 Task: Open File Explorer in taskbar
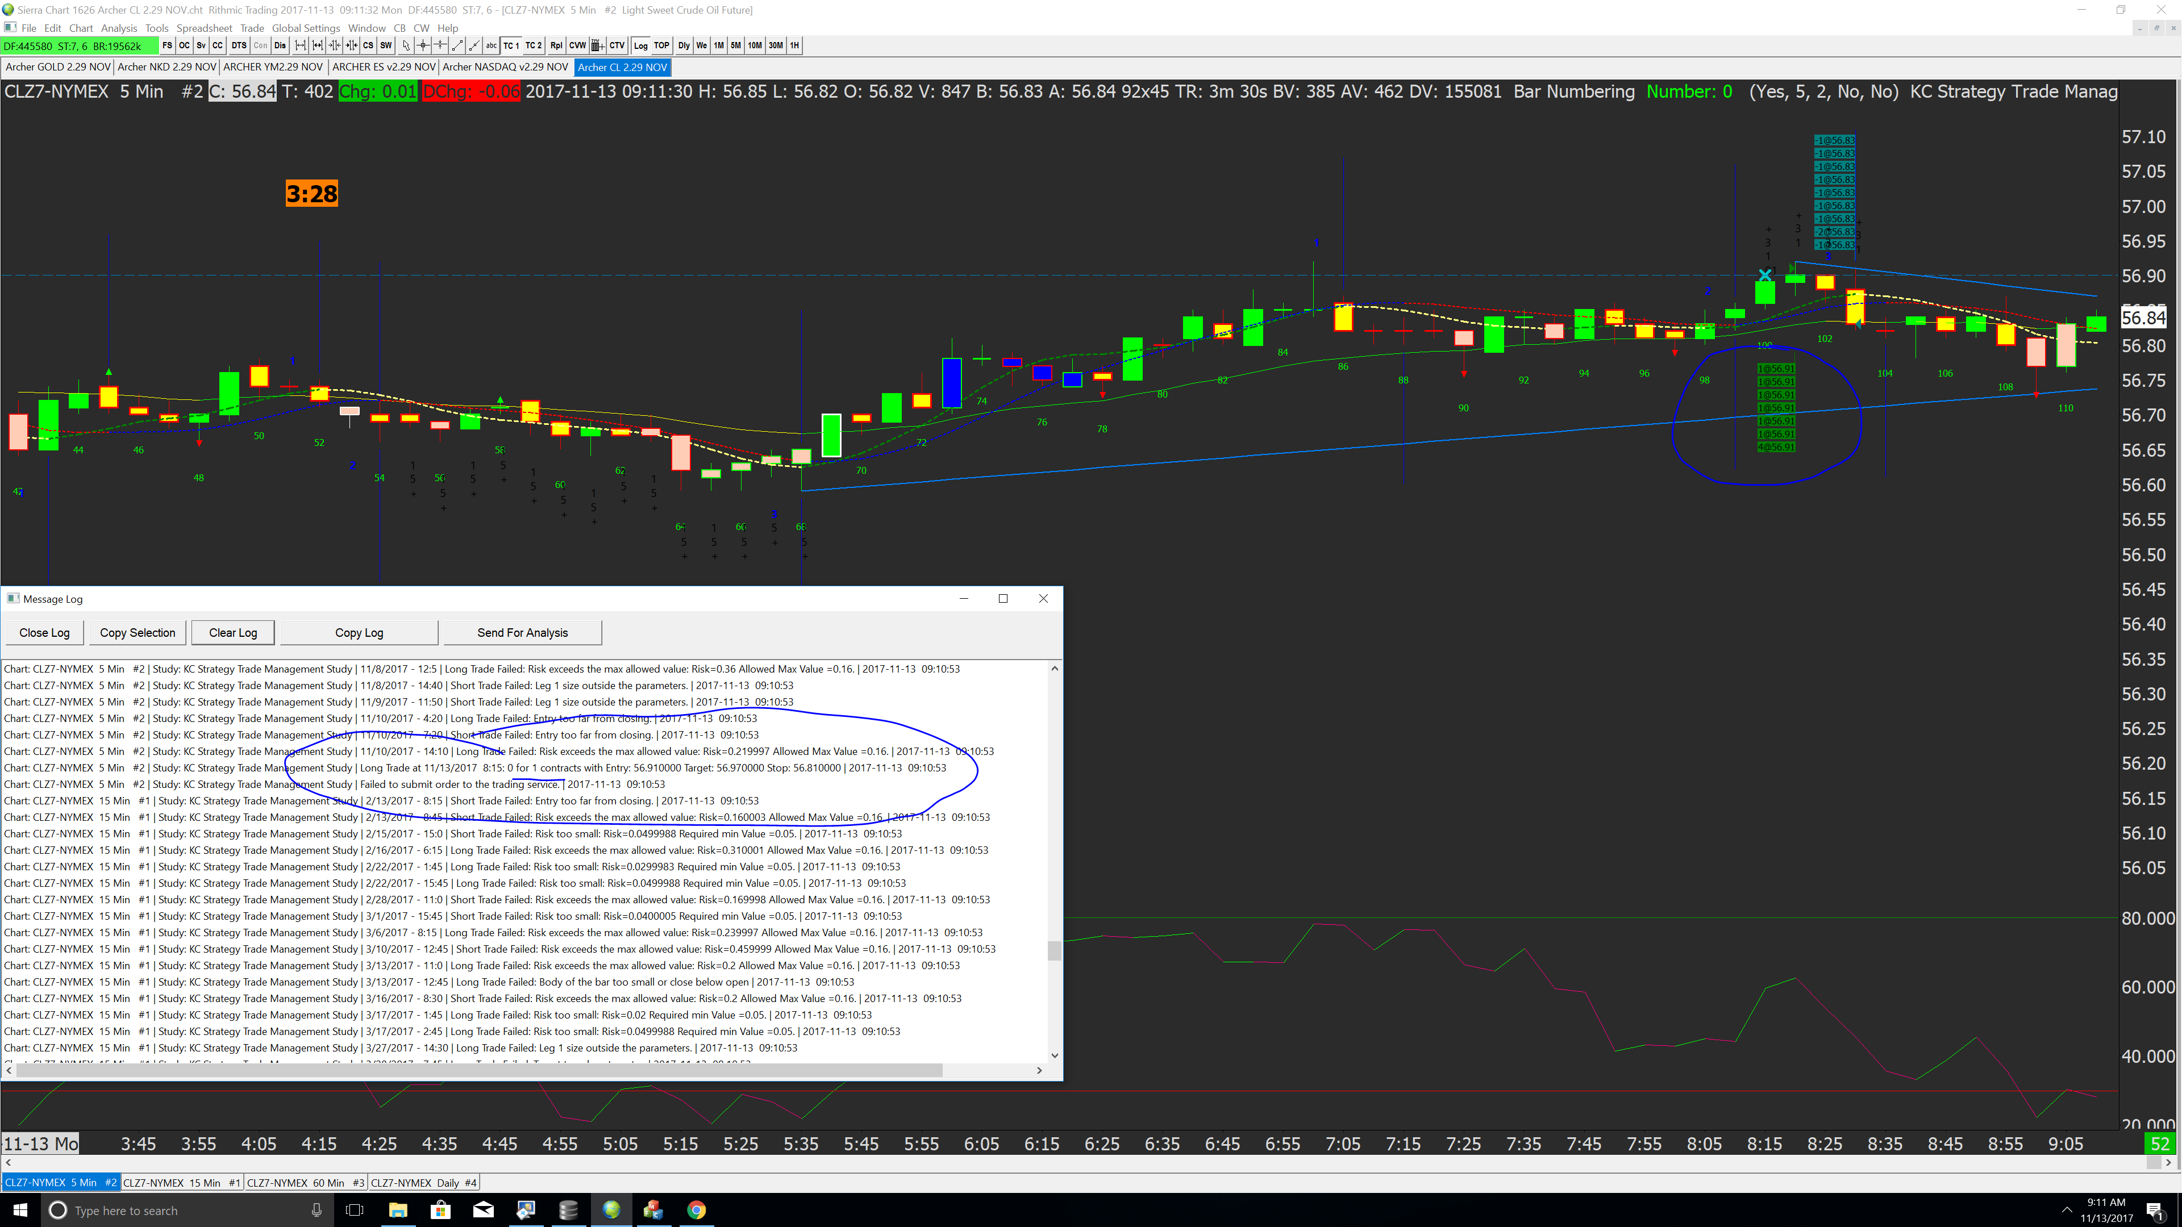click(398, 1210)
